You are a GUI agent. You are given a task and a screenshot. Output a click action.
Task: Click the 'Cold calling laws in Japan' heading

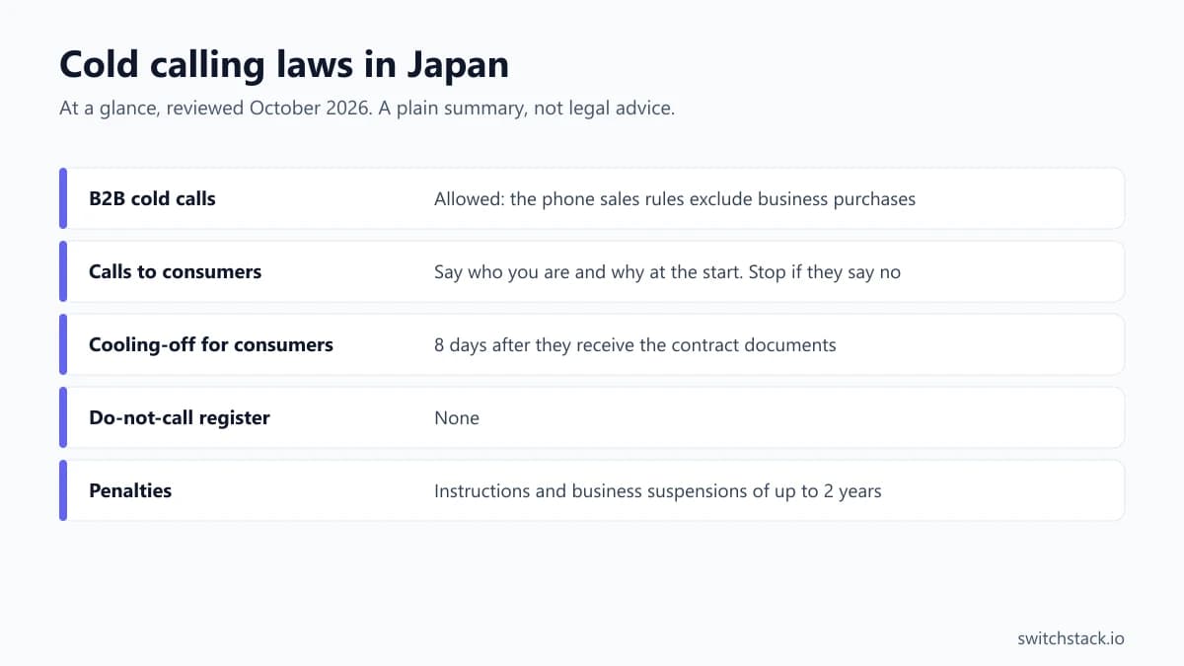(284, 65)
